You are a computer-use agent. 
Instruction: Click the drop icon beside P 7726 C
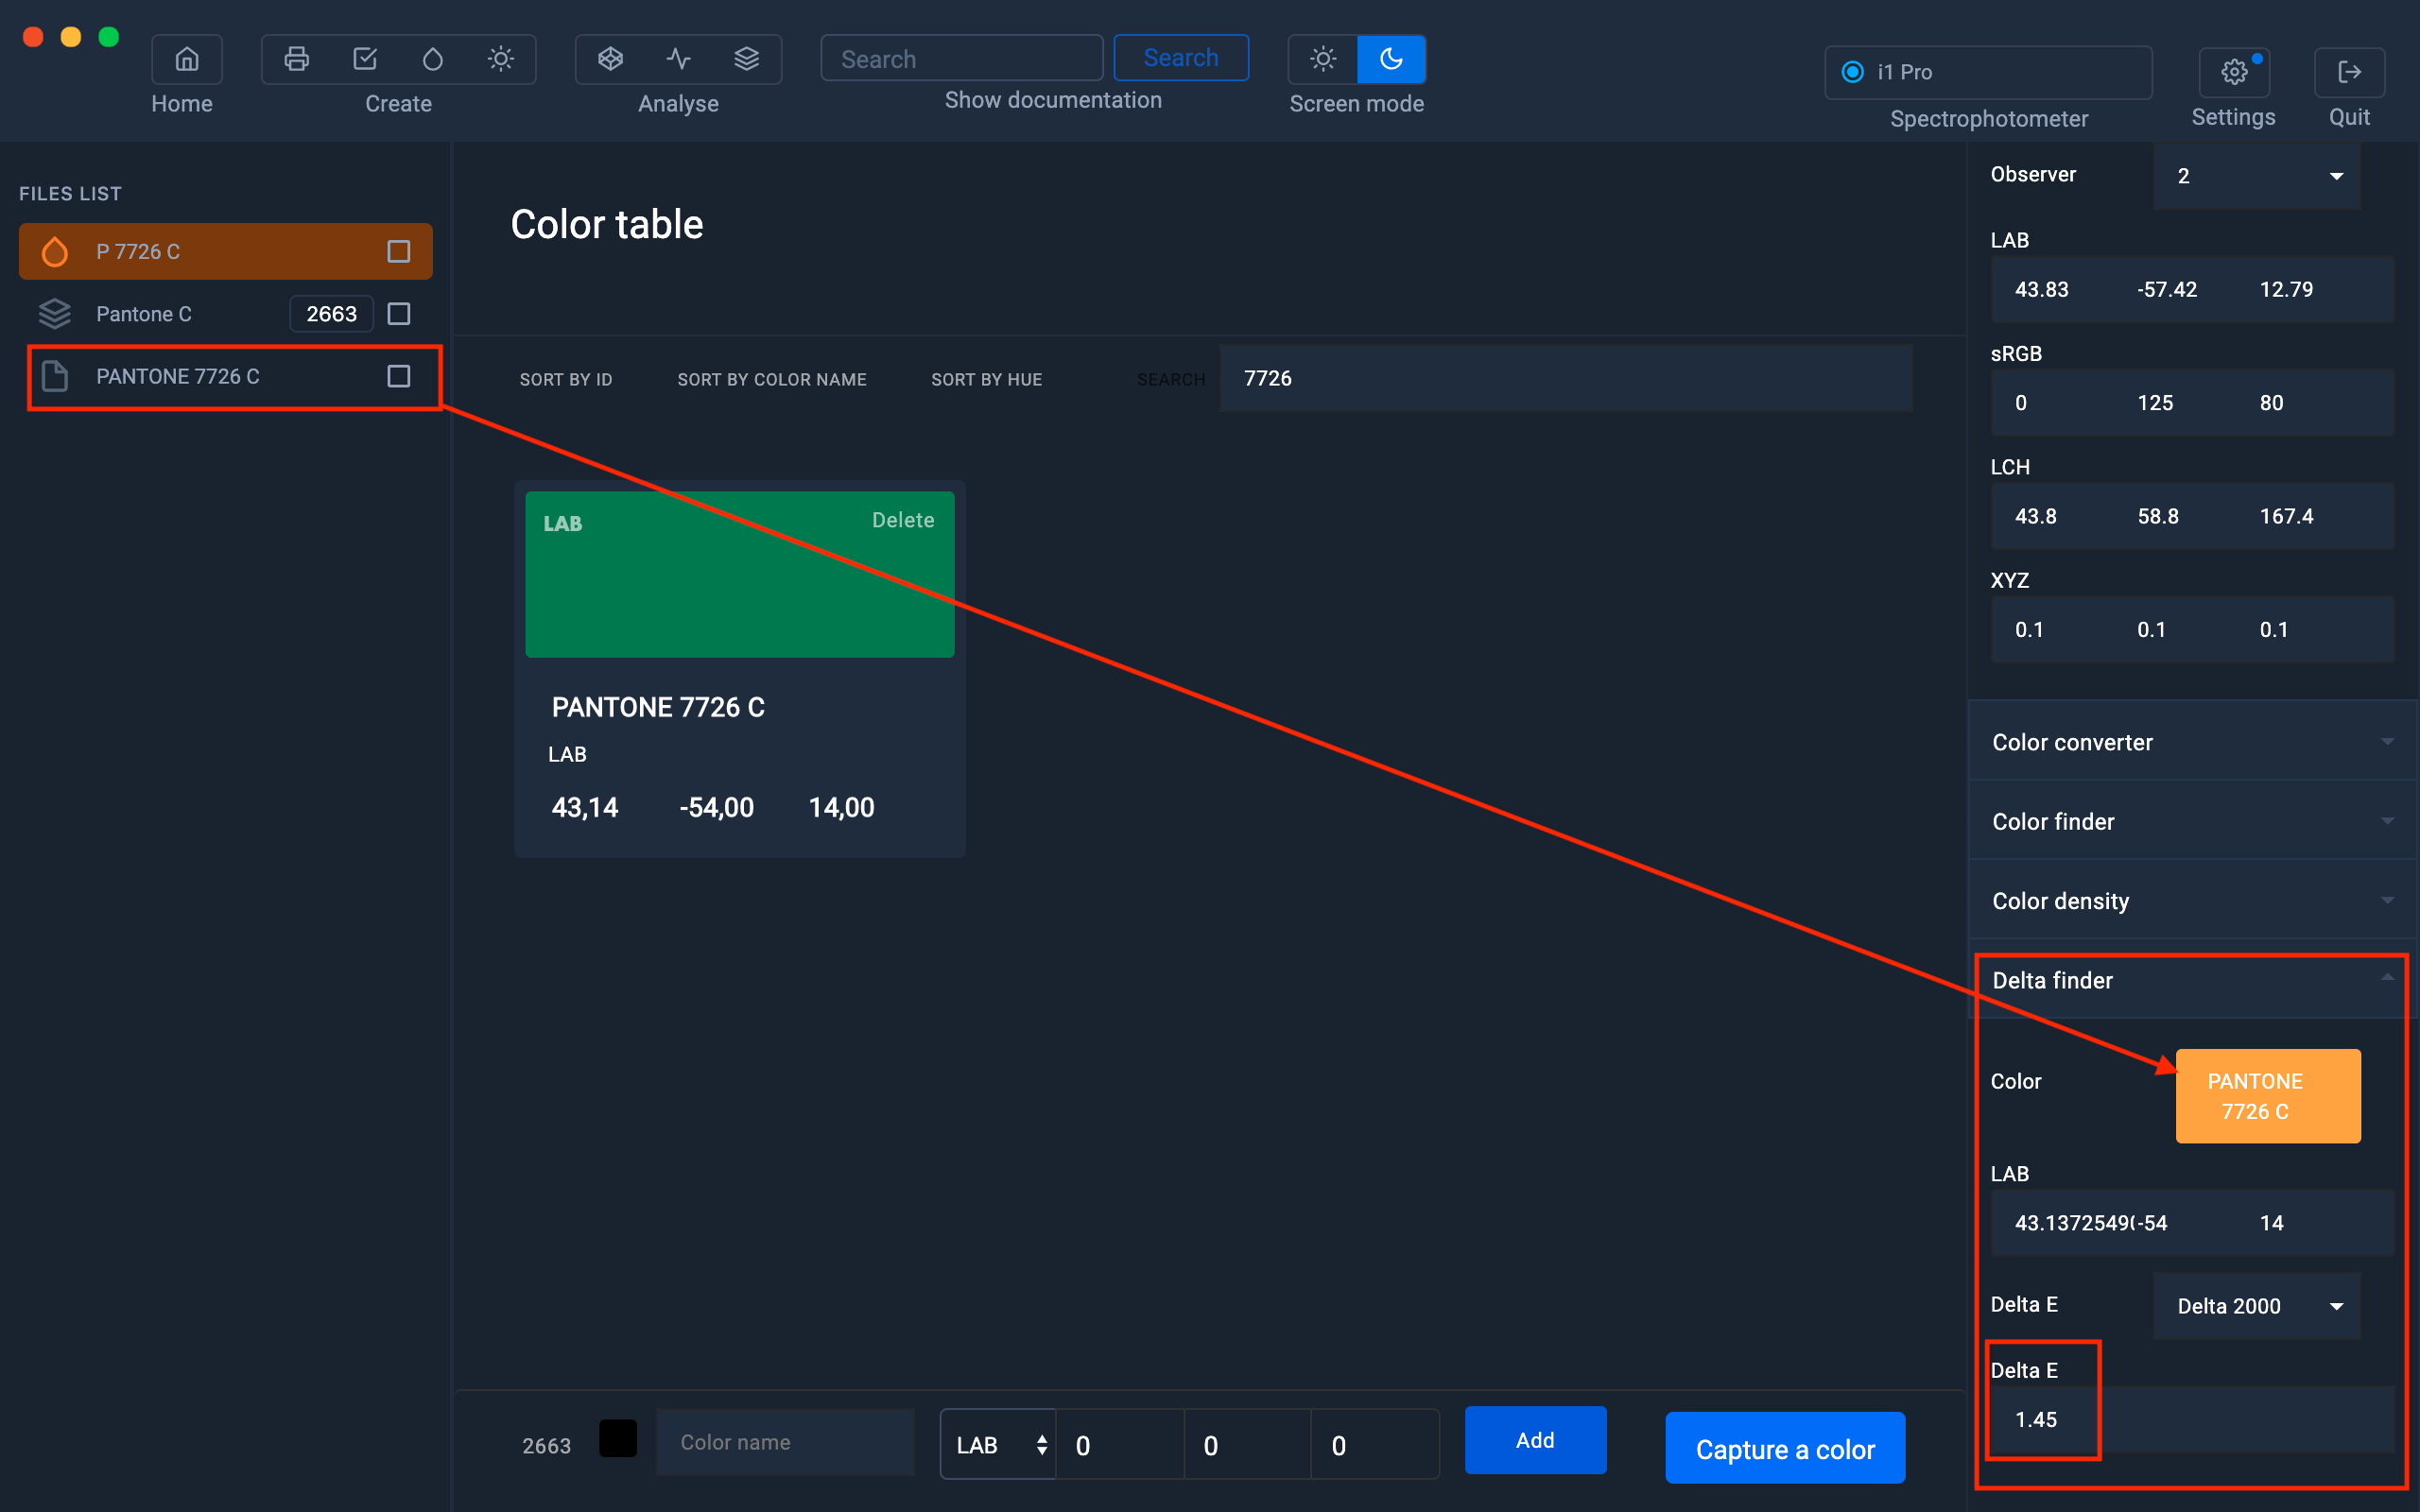[x=55, y=251]
